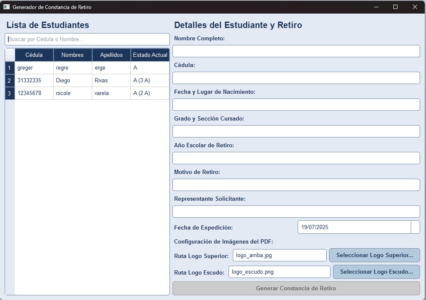The width and height of the screenshot is (426, 300).
Task: Click the app icon in the title bar
Action: [x=6, y=7]
